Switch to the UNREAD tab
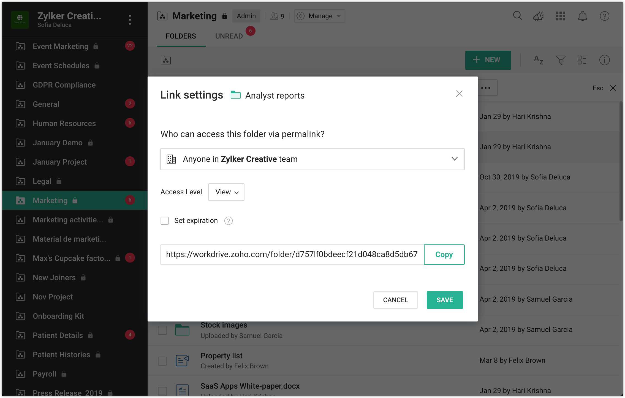The width and height of the screenshot is (625, 398). [x=229, y=36]
